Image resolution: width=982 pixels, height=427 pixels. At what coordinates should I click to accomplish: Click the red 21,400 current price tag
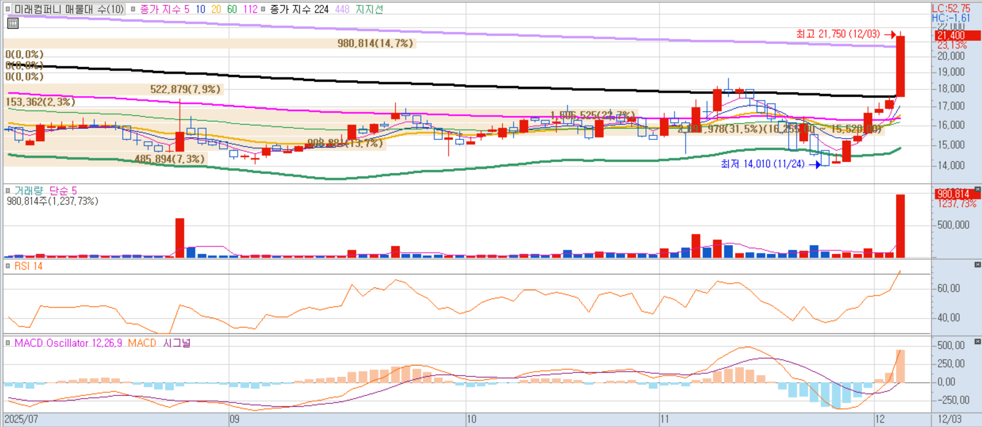(958, 35)
